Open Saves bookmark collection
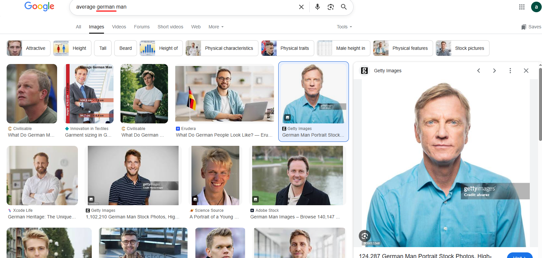This screenshot has width=542, height=258. click(x=531, y=27)
